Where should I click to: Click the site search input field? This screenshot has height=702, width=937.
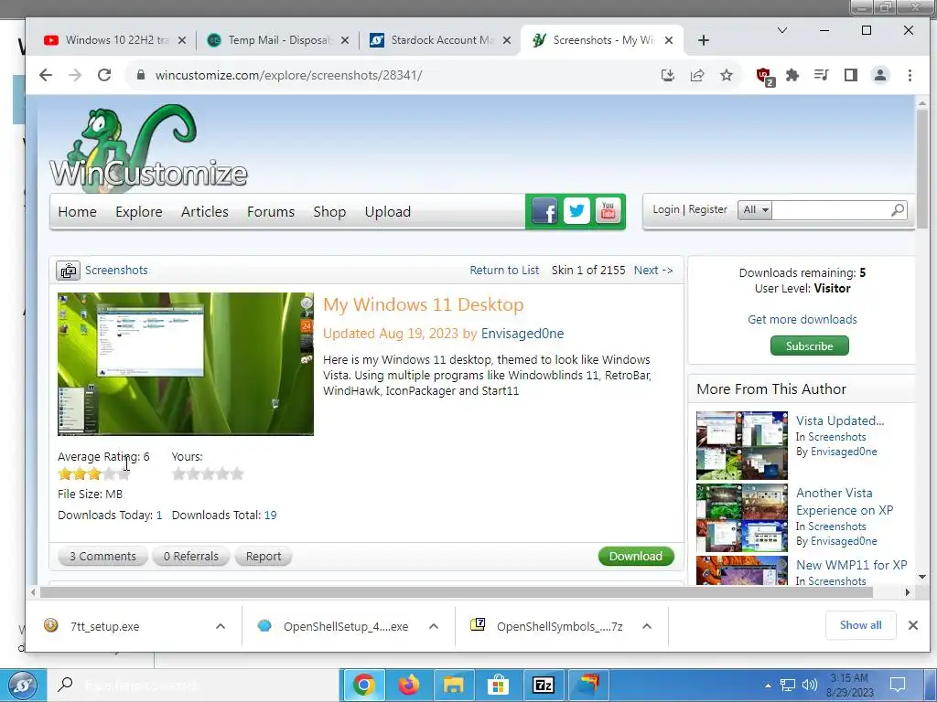[831, 210]
